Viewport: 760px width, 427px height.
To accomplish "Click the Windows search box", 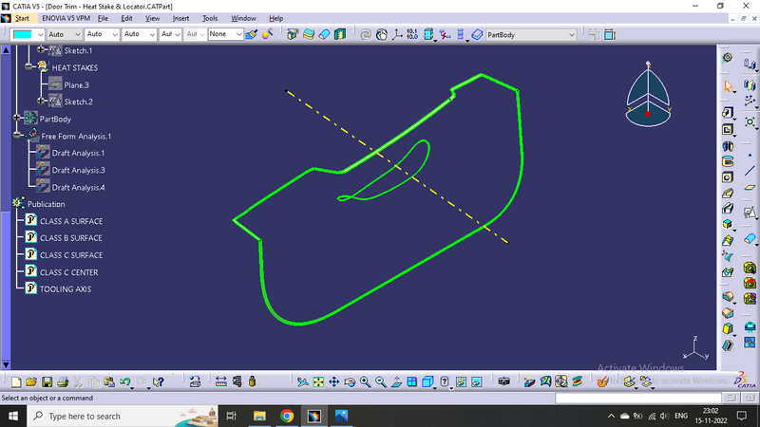I will [123, 416].
